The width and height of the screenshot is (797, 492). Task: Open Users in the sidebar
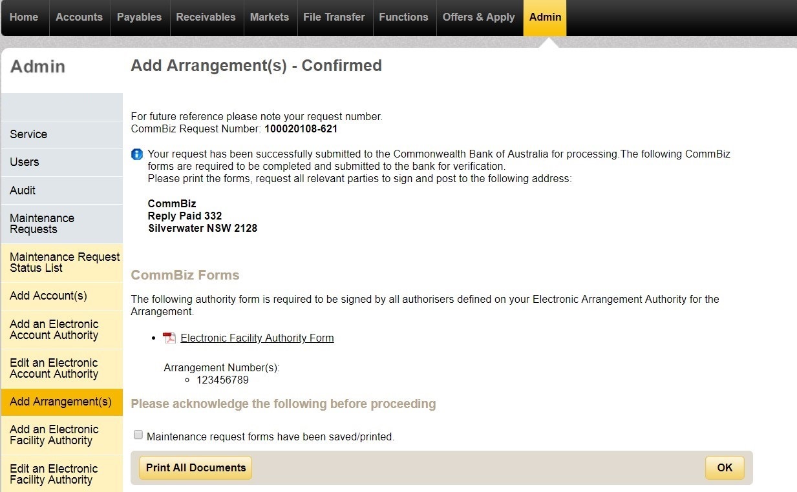[62, 162]
